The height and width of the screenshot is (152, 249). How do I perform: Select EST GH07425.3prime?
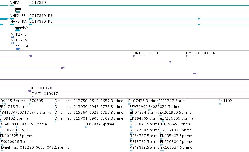pos(143,101)
